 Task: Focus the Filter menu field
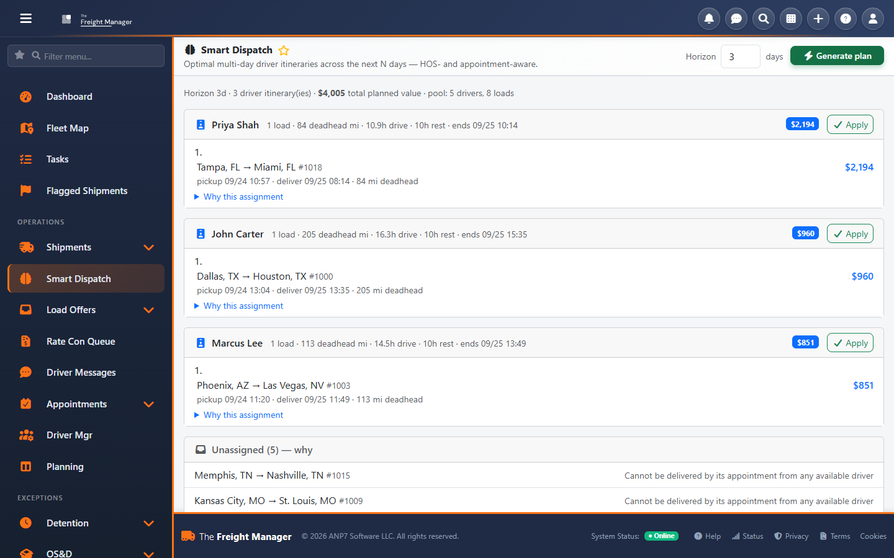[x=86, y=56]
